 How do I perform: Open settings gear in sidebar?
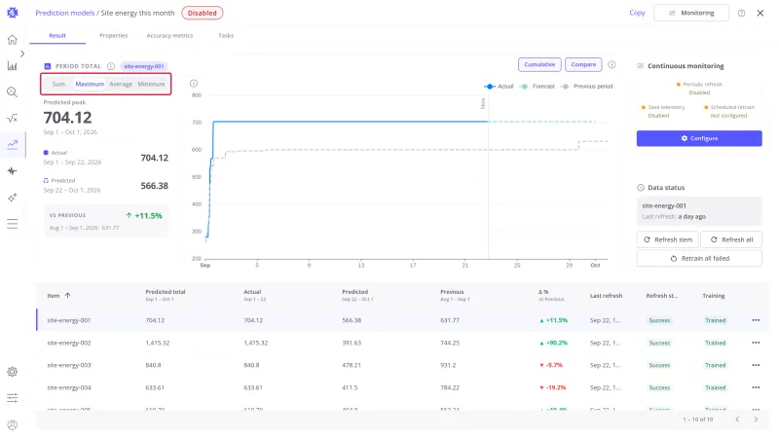point(13,372)
